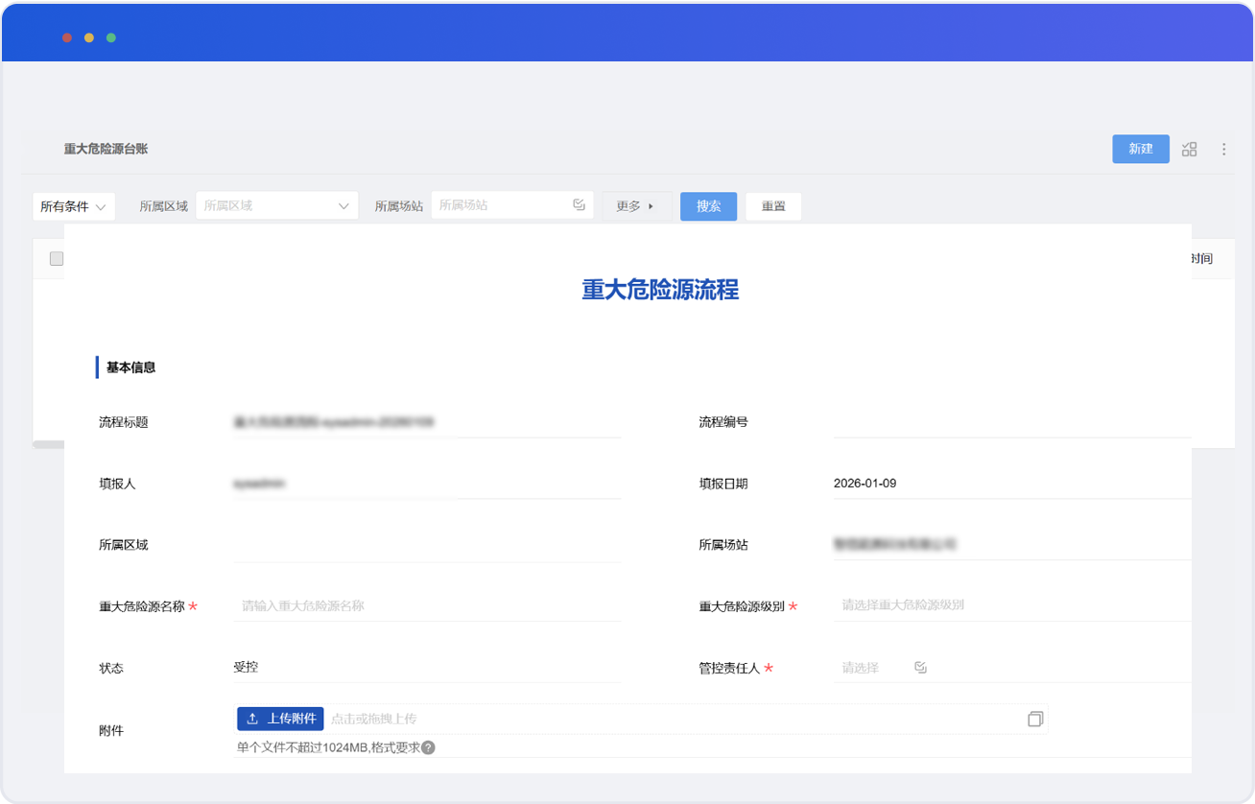1255x804 pixels.
Task: Click the copy icon in the attachment row
Action: [1034, 719]
